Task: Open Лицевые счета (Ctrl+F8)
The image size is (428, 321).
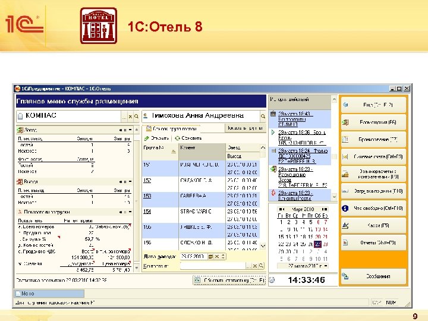Action: click(373, 157)
